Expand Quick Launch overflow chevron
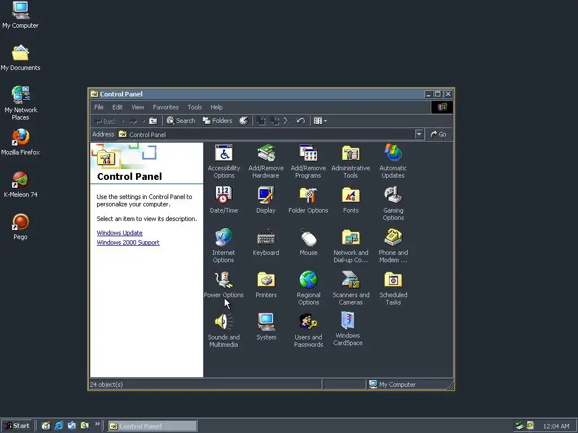Screen dimensions: 578x433 (x=97, y=424)
